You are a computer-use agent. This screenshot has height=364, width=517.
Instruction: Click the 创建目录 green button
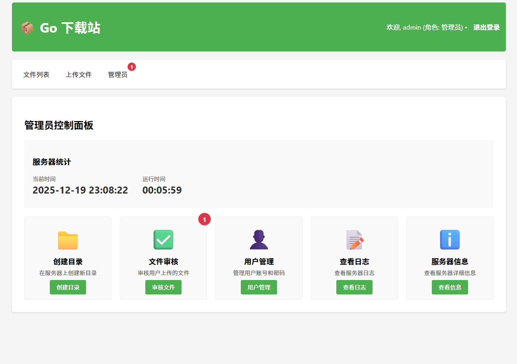[68, 287]
